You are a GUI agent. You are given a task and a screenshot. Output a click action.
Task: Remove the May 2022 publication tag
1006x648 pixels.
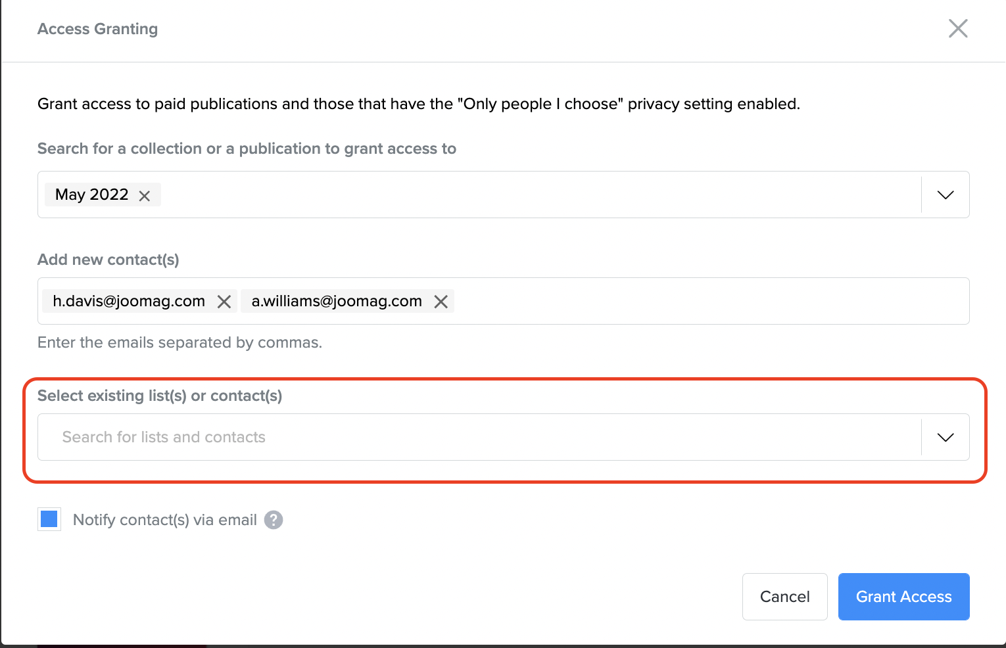point(145,195)
